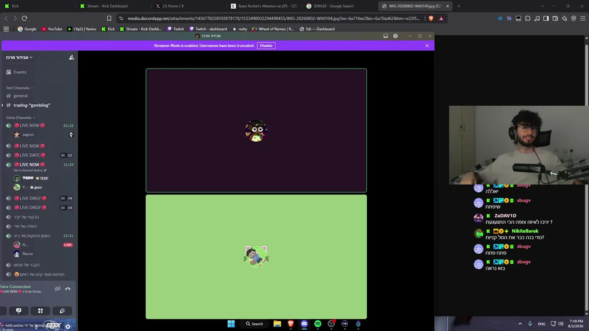The image size is (589, 331).
Task: Open the trading-"gambling" text channel
Action: tap(39, 105)
